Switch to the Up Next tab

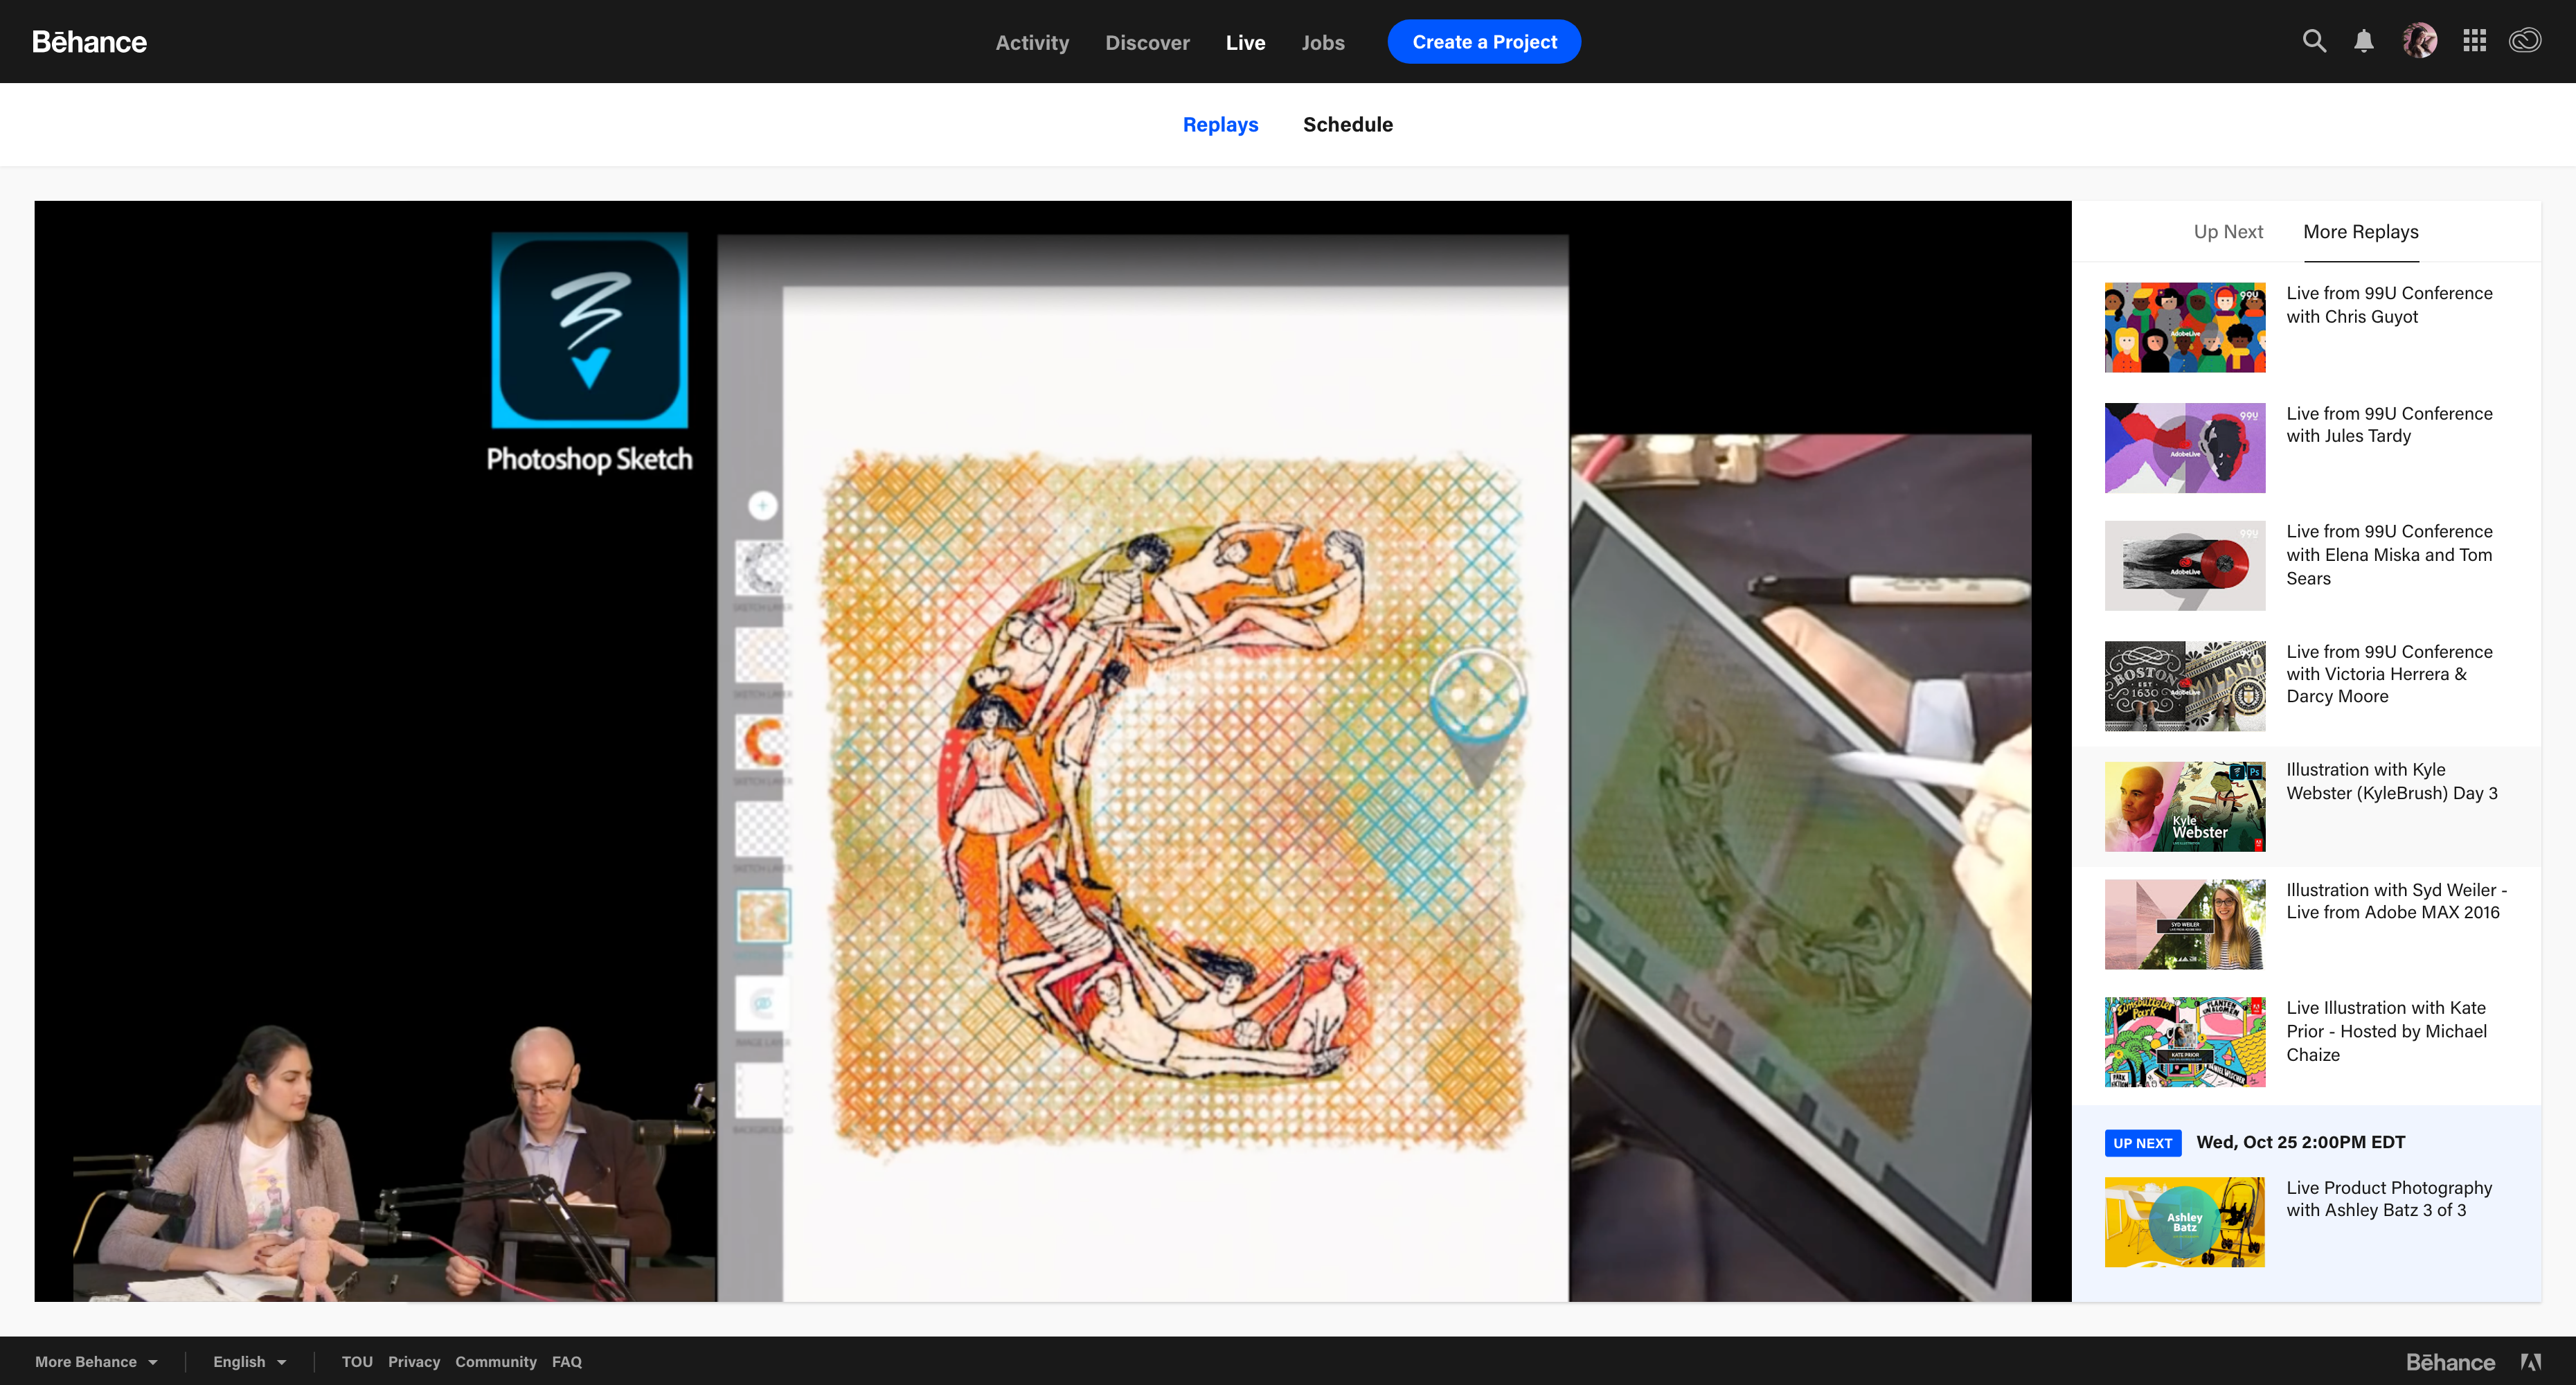point(2228,232)
